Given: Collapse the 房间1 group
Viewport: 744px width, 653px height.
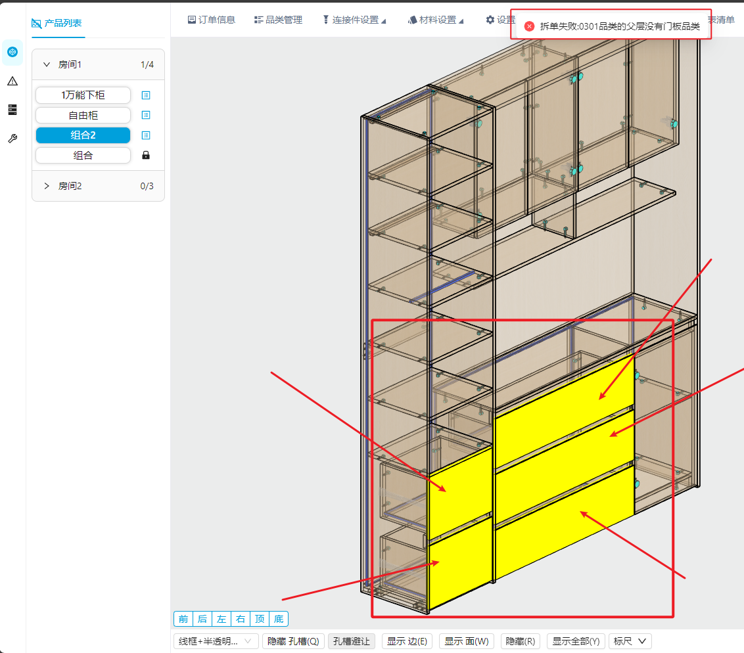Looking at the screenshot, I should tap(47, 64).
